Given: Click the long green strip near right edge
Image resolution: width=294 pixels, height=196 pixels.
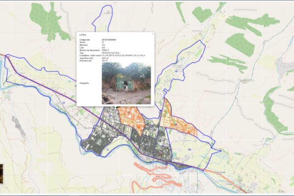Looking at the screenshot, I should pos(273,113).
